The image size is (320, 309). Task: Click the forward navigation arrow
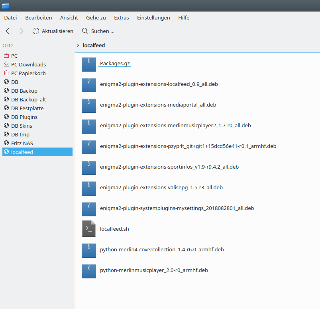[21, 31]
